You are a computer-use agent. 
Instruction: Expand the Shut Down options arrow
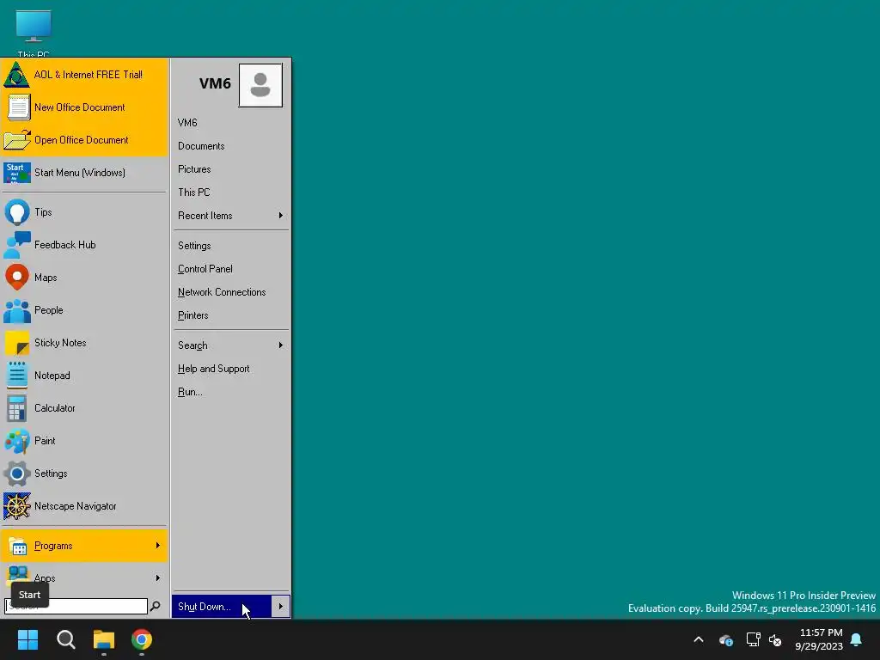pyautogui.click(x=281, y=607)
